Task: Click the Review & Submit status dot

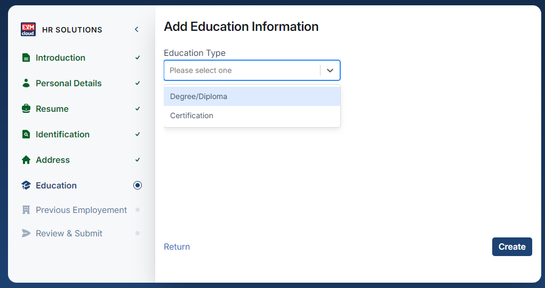Action: [138, 233]
